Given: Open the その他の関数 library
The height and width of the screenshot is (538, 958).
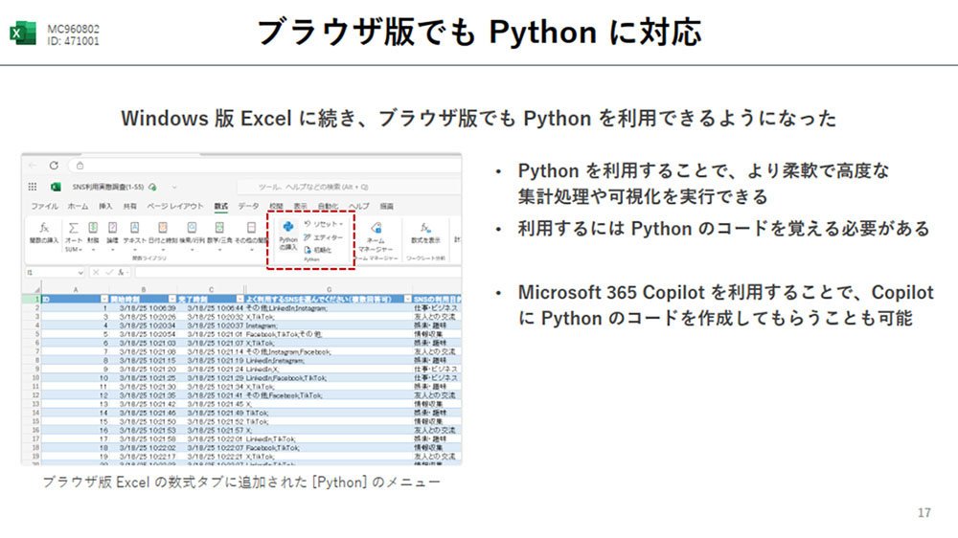Looking at the screenshot, I should click(x=251, y=235).
